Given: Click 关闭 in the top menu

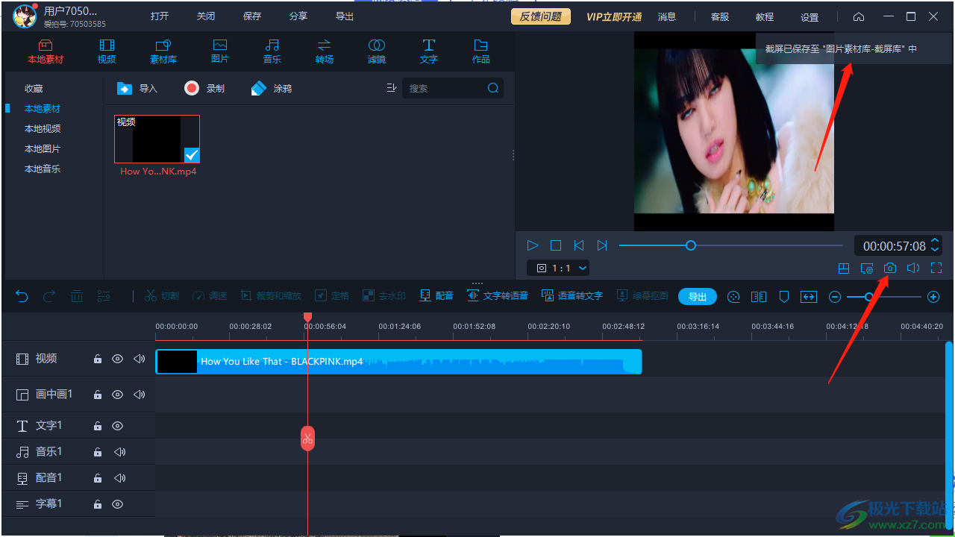Looking at the screenshot, I should point(206,16).
